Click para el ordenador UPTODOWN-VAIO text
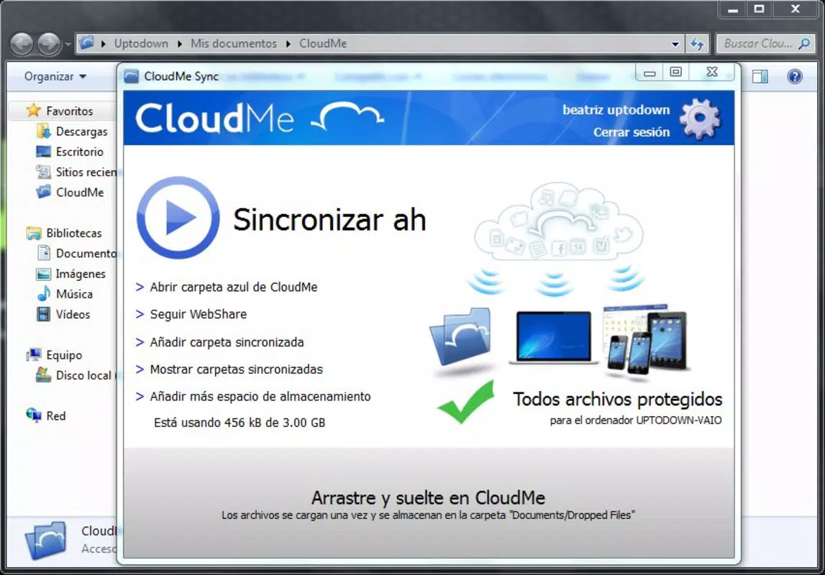Image resolution: width=825 pixels, height=575 pixels. (x=636, y=420)
